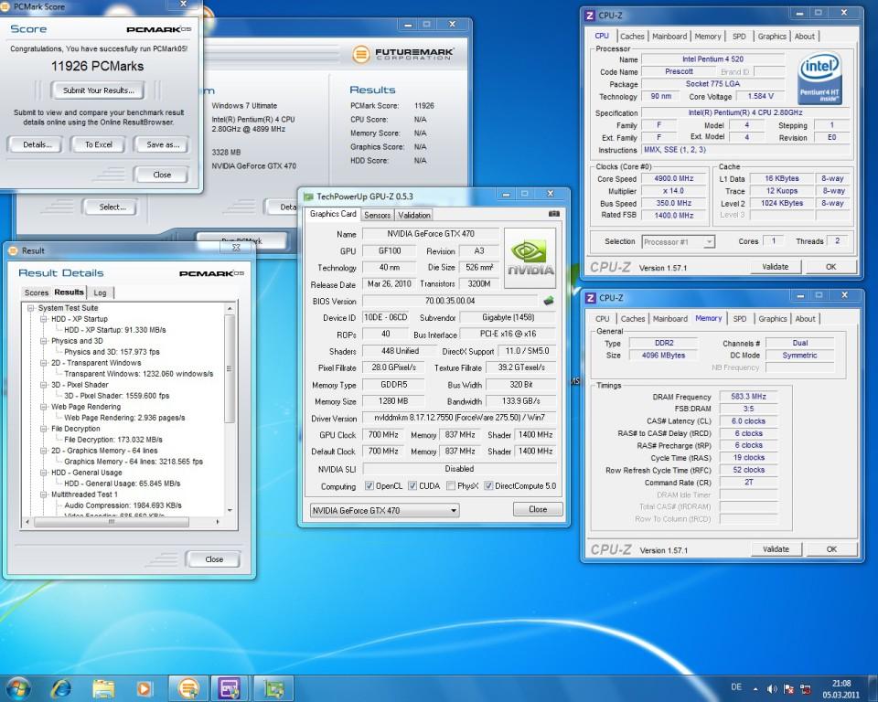Switch to CPU-Z purple taskbar icon
Screen dimensions: 878x702
(x=229, y=688)
